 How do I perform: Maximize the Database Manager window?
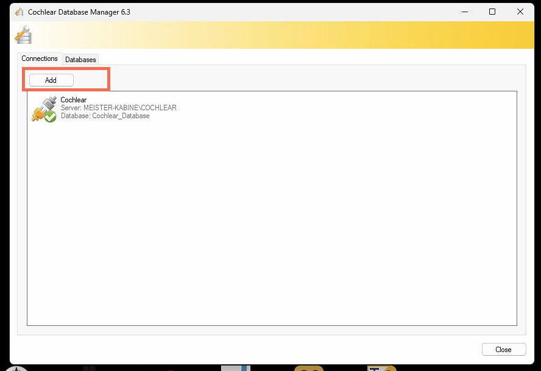[492, 12]
